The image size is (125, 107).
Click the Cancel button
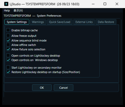(x=63, y=88)
